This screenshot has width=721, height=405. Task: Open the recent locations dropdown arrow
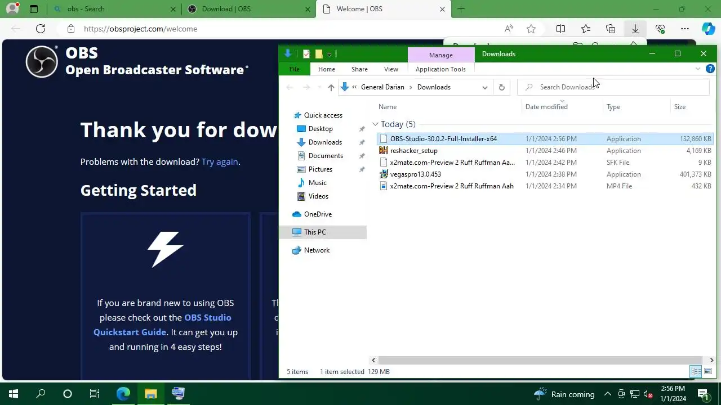(319, 87)
